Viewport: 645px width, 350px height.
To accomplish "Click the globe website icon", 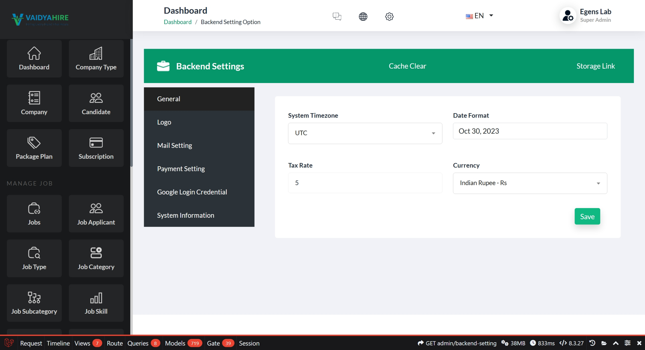I will [363, 16].
